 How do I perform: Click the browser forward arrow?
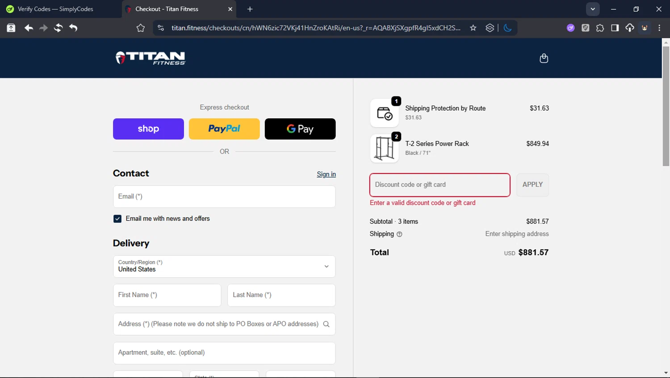pyautogui.click(x=43, y=28)
